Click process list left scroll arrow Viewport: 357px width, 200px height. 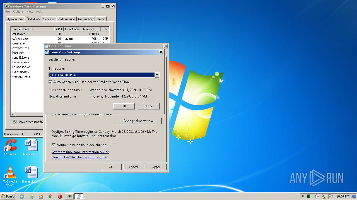(13, 114)
